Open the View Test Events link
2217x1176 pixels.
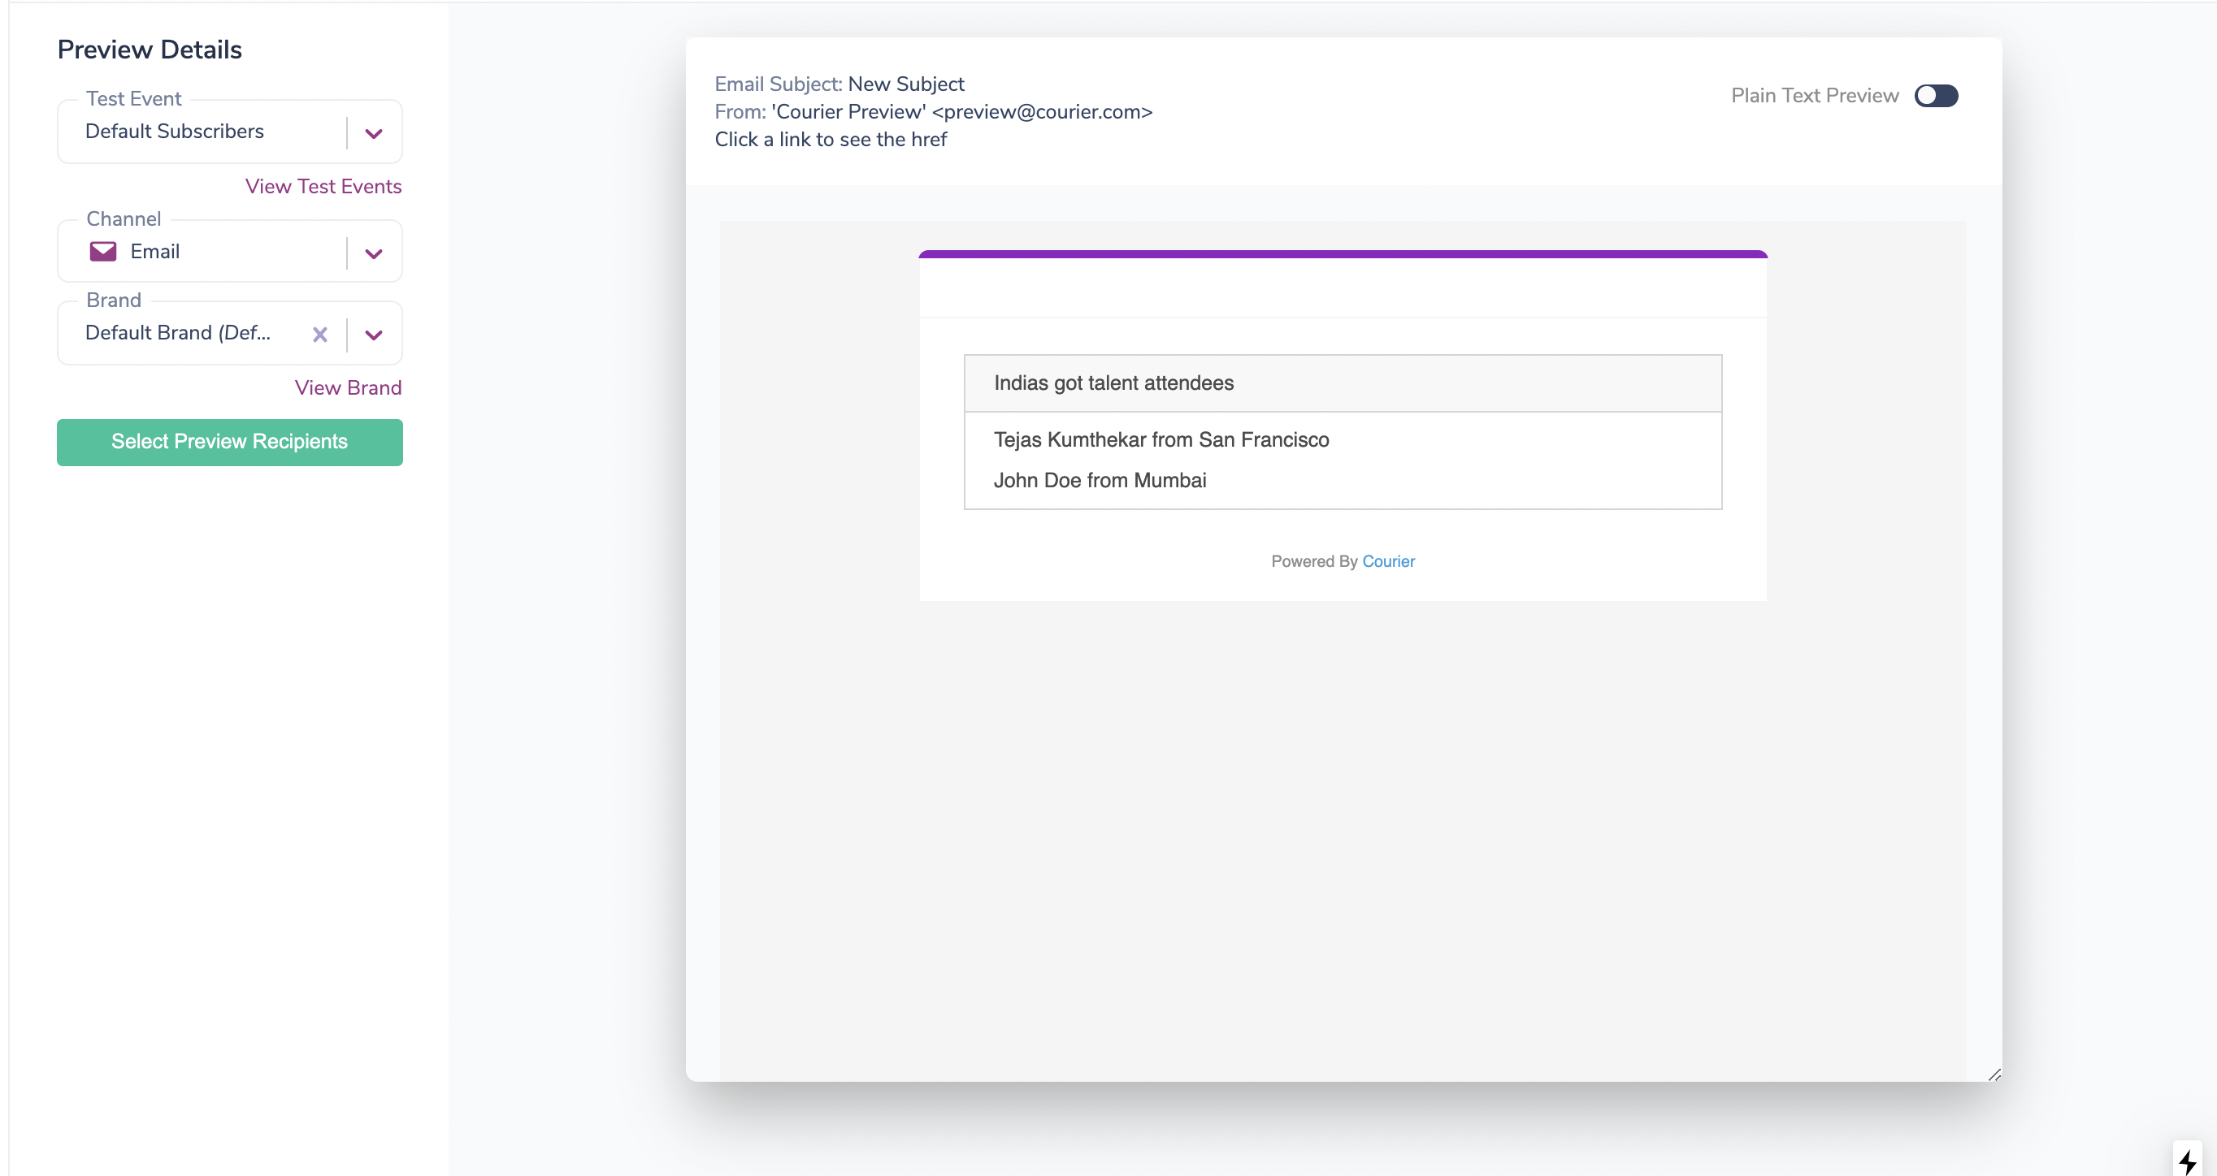coord(323,187)
